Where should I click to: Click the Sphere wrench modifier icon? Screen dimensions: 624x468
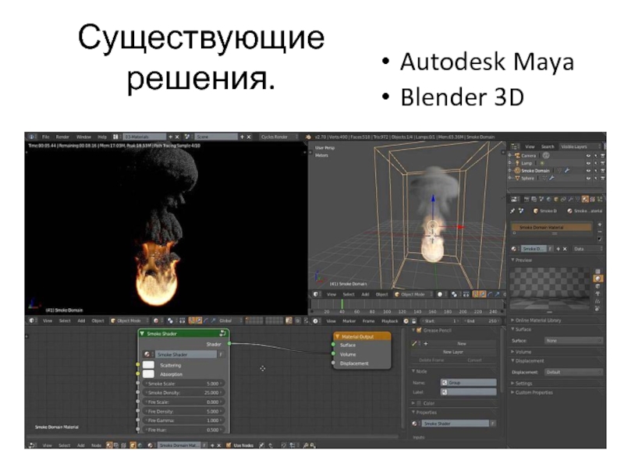point(551,178)
